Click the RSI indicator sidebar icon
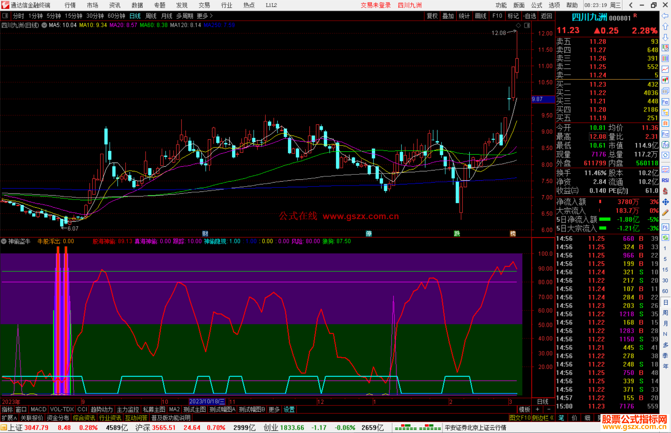This screenshot has height=433, width=671. [665, 180]
